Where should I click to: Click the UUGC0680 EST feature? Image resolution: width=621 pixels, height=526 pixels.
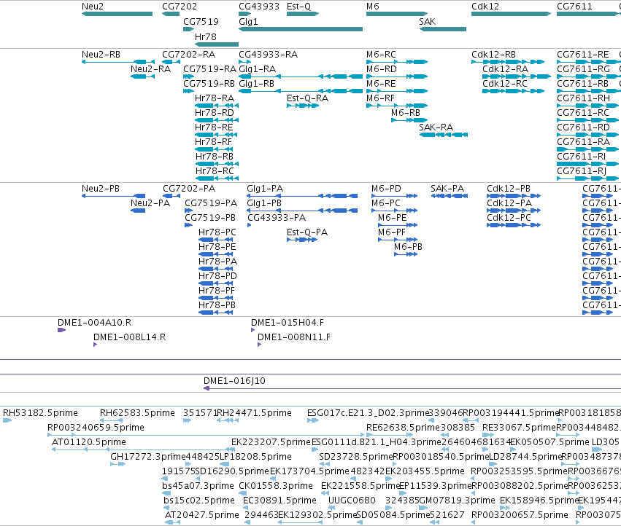point(332,508)
